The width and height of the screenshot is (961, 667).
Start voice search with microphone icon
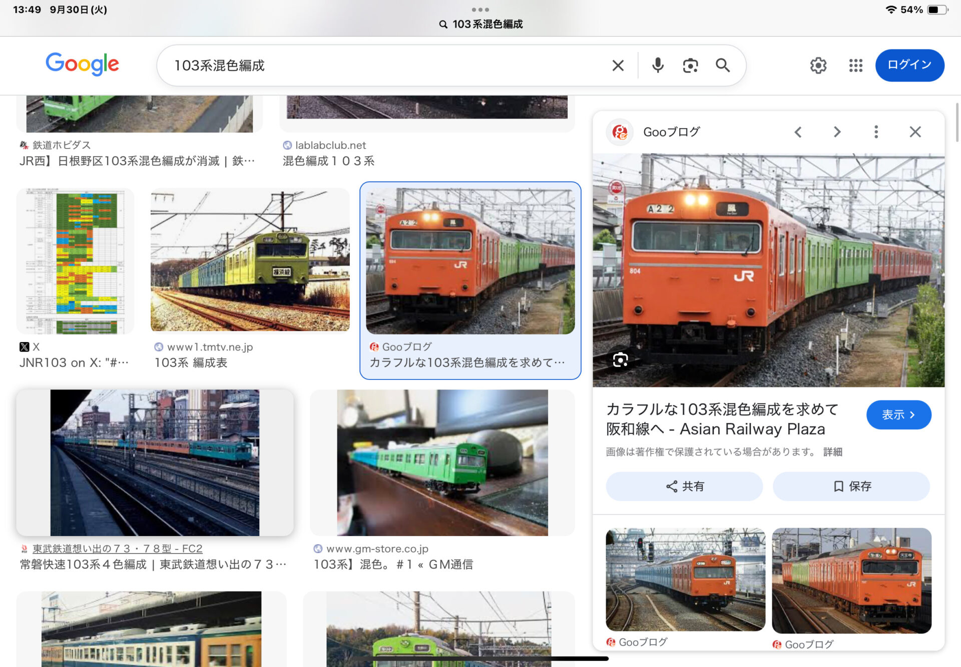point(658,65)
